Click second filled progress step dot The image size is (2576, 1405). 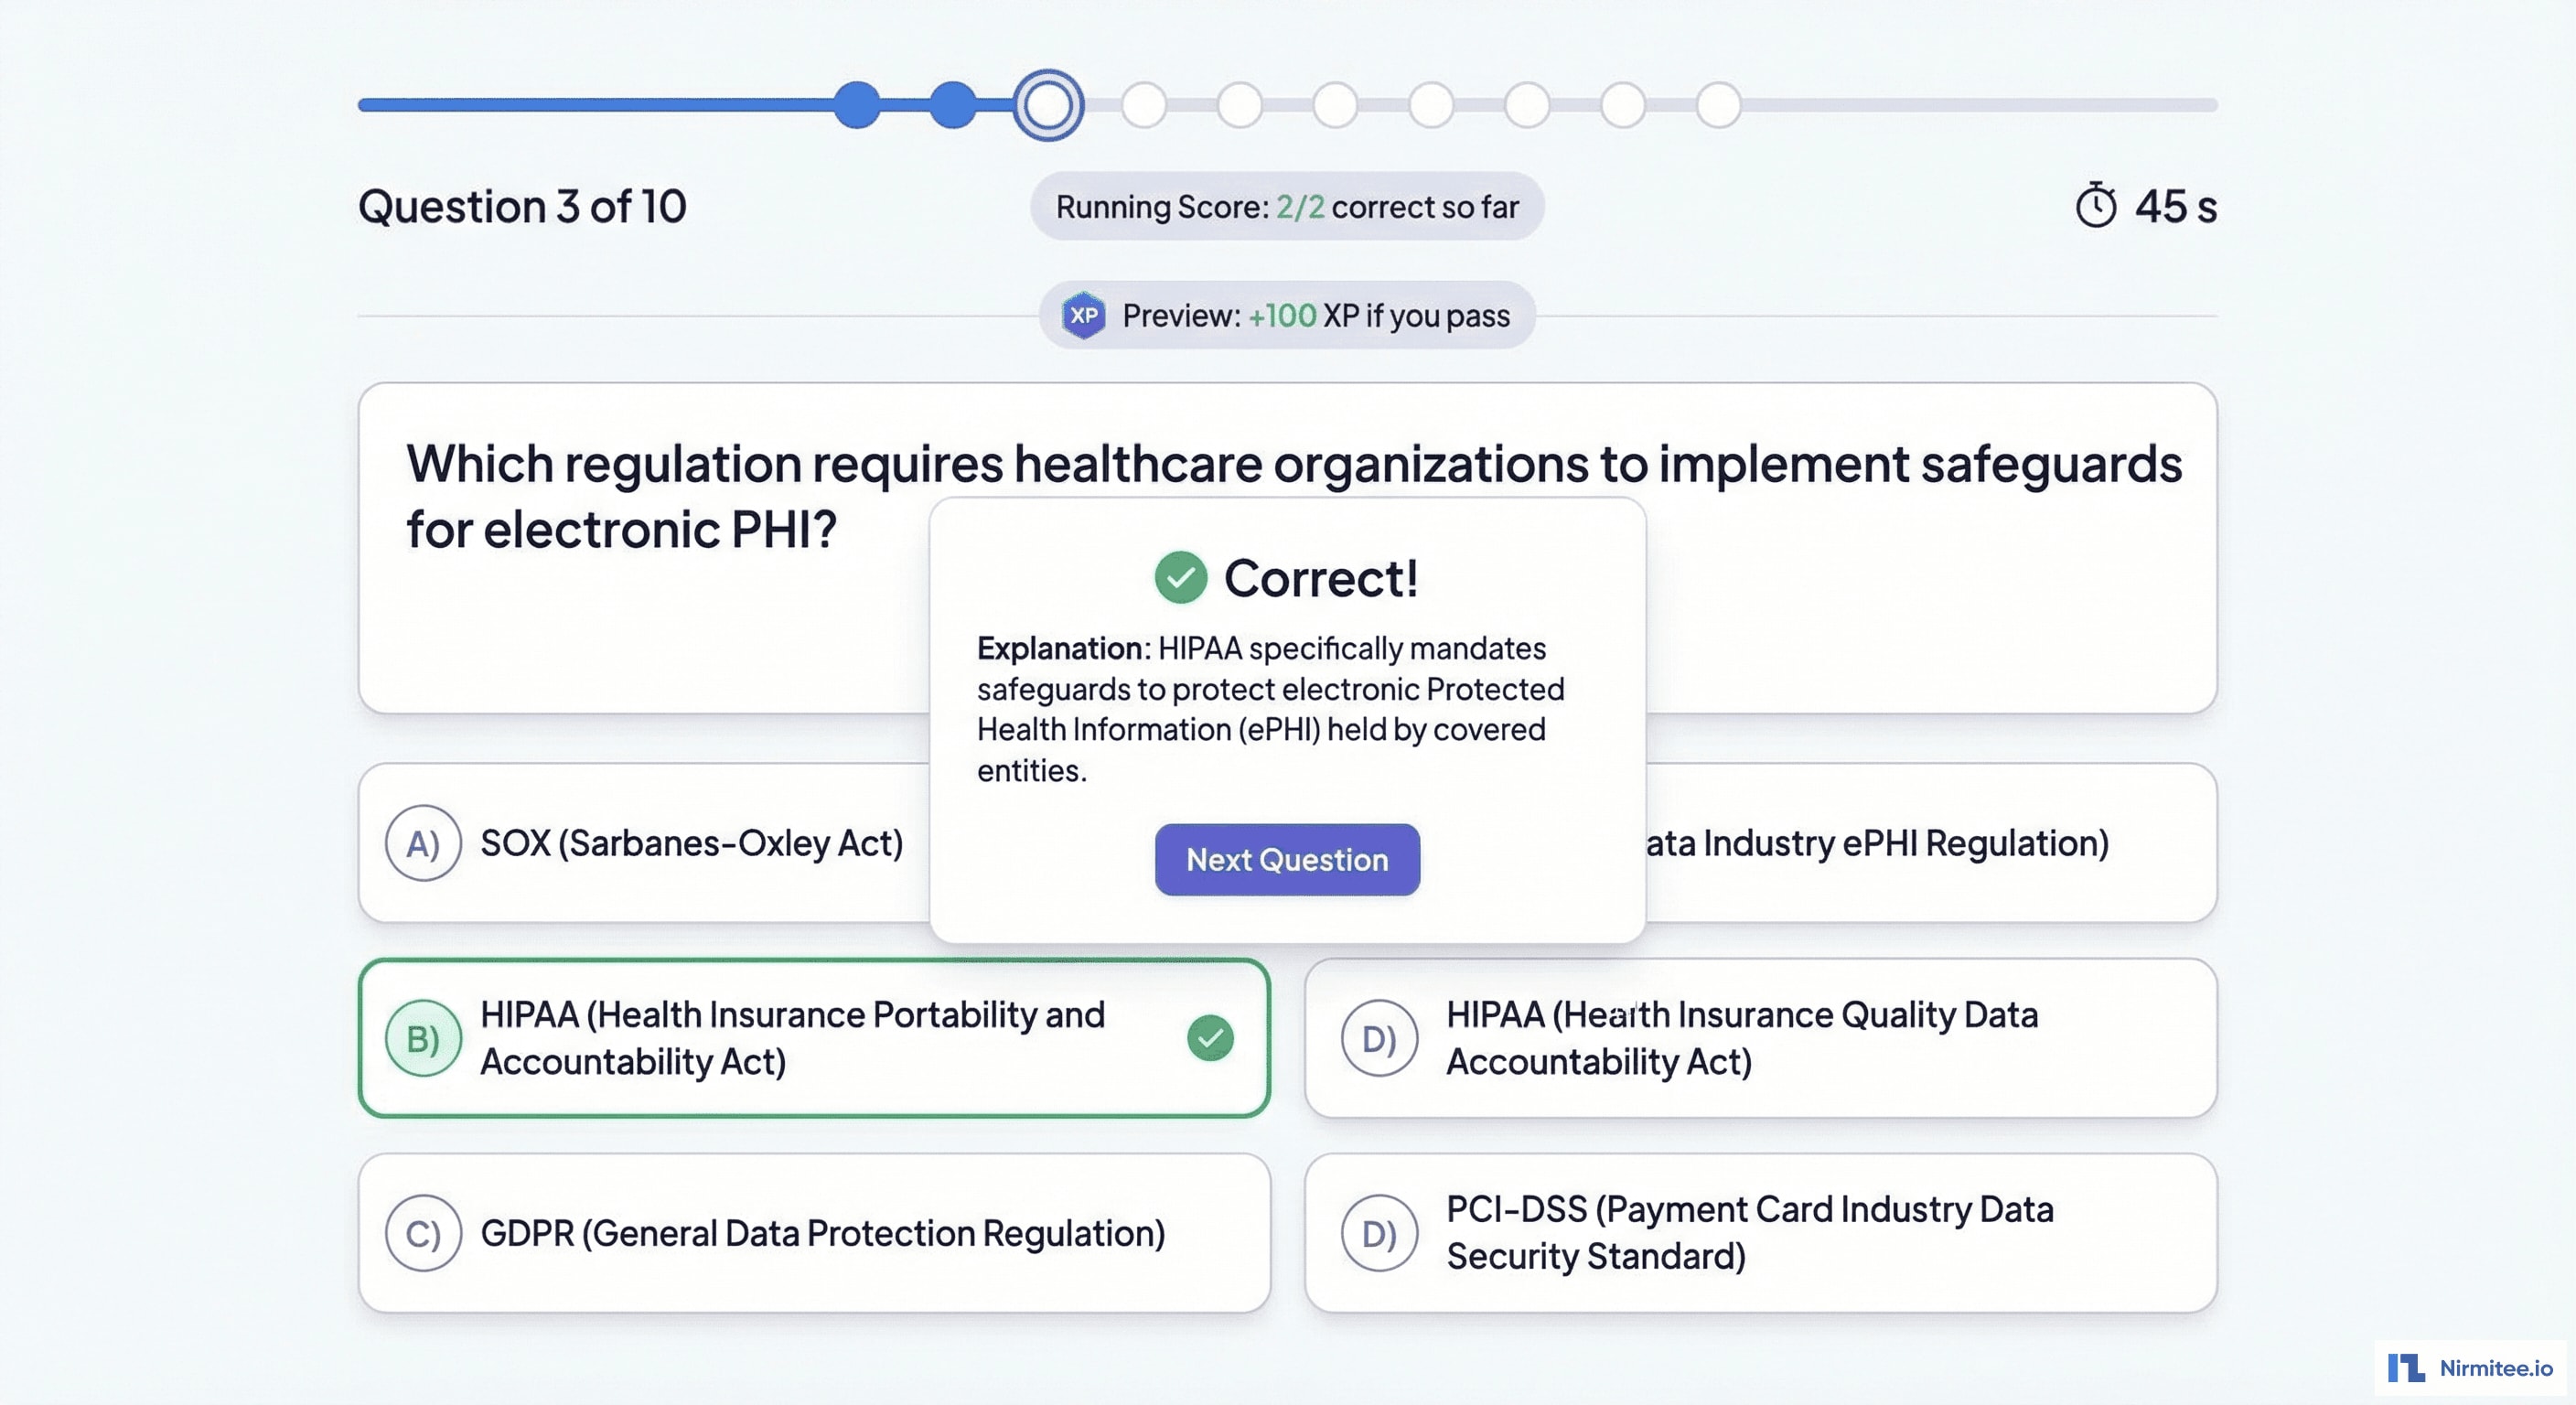tap(952, 105)
